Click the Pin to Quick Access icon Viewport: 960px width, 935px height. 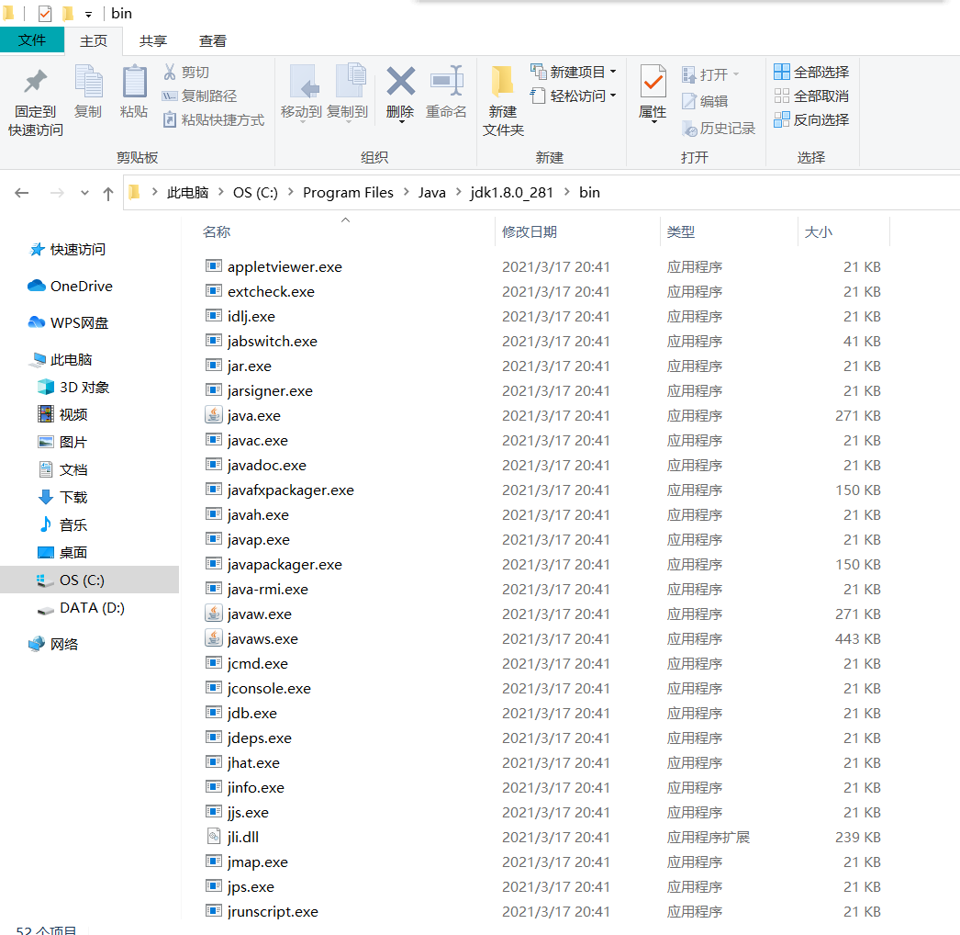coord(36,82)
